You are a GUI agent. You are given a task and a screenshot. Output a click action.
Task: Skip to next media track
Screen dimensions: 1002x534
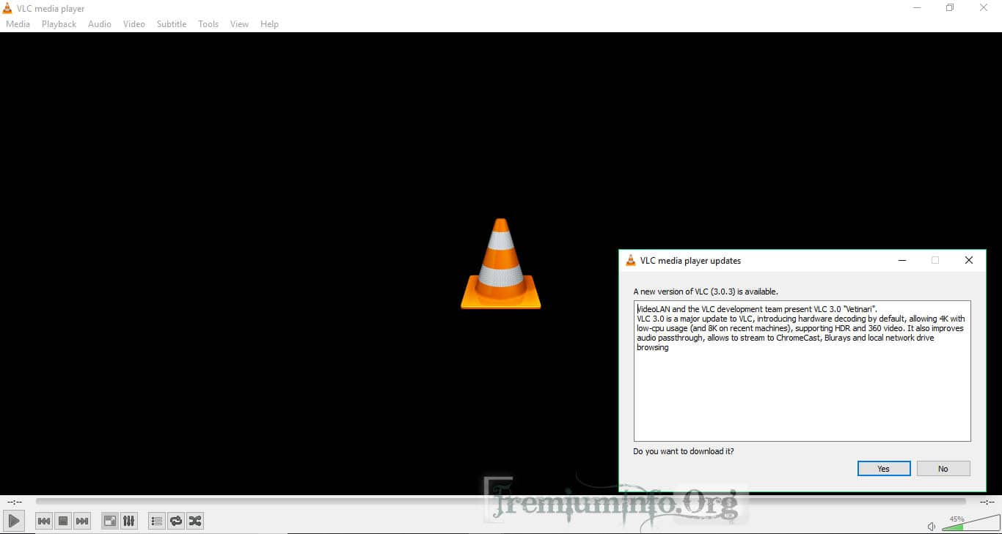pos(82,521)
